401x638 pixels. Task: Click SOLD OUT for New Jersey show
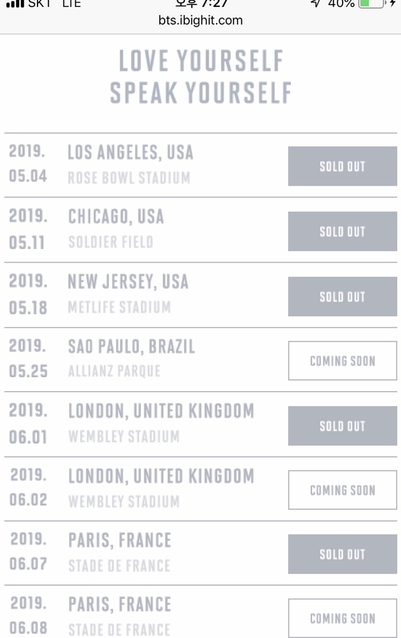click(342, 296)
